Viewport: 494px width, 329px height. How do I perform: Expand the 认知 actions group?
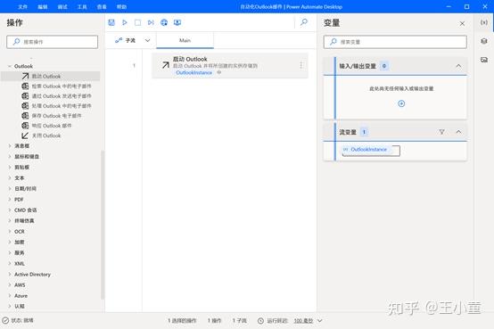pyautogui.click(x=10, y=306)
